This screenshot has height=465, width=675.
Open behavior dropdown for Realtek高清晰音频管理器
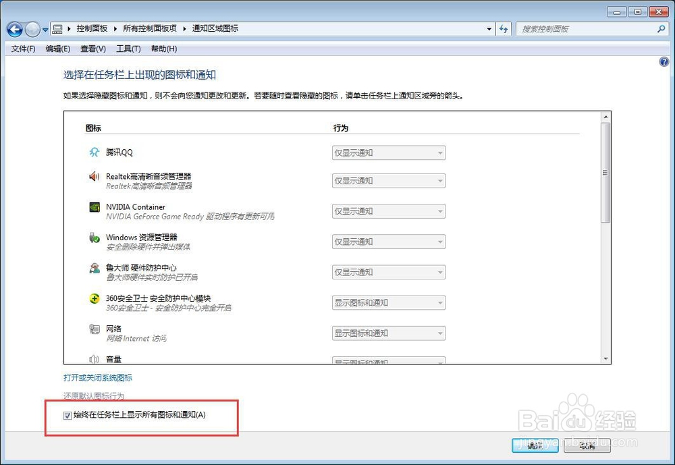[x=389, y=181]
